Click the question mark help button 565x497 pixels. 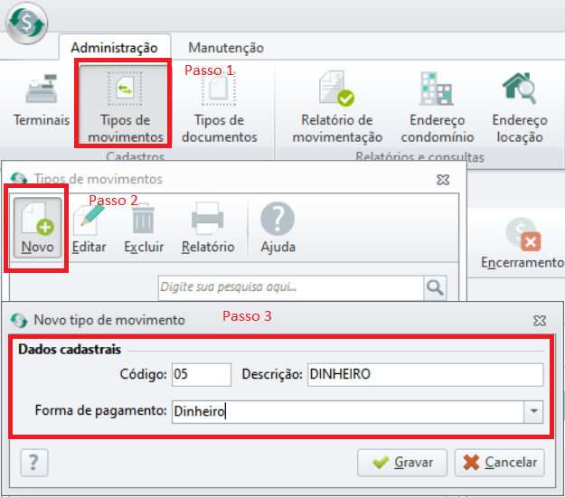[x=33, y=463]
